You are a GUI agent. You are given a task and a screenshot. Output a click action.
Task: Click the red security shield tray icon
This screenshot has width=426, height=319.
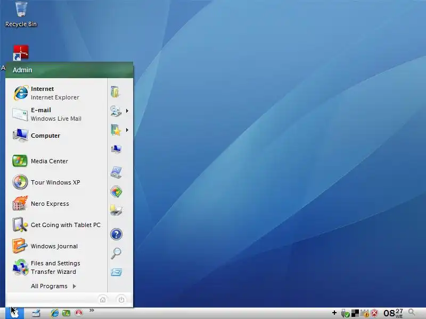click(374, 313)
